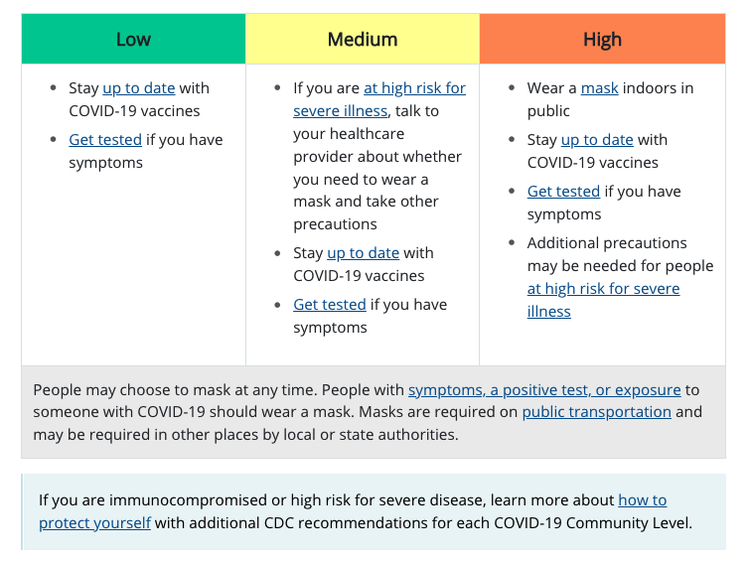Viewport: 750px width, 562px height.
Task: Click 'Get tested' link under High
Action: tap(563, 192)
